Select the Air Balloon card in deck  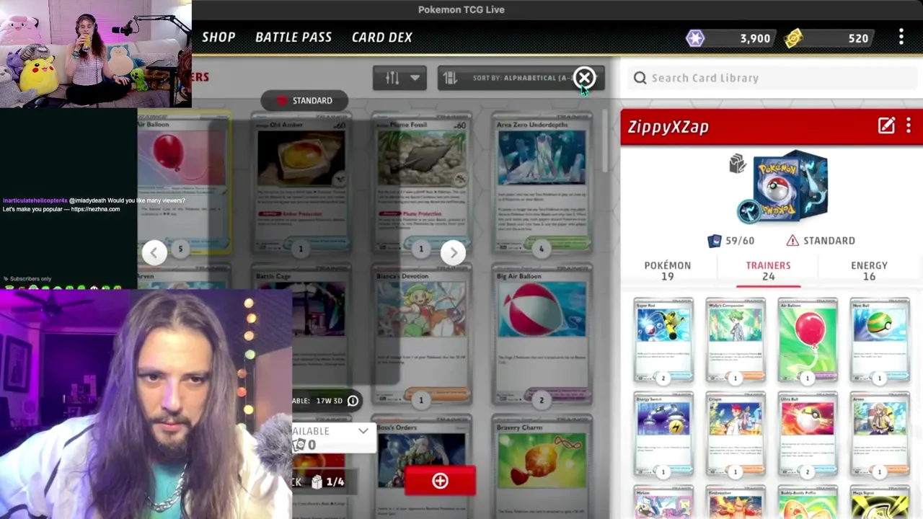coord(808,340)
